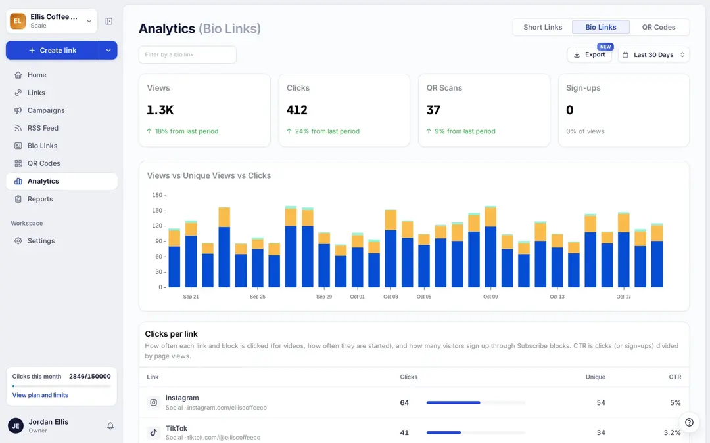
Task: Expand the Ellis Coffee workspace switcher
Action: click(52, 21)
